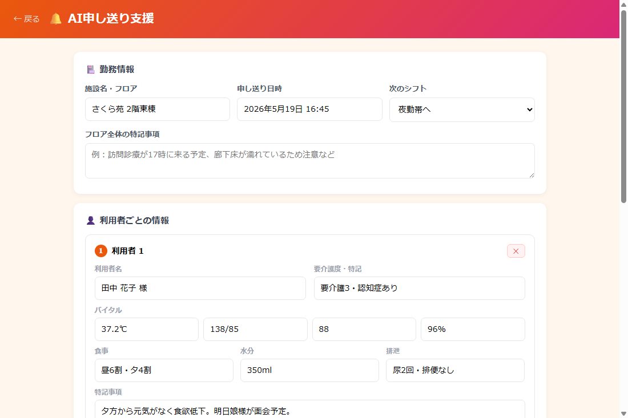
Task: Remove 利用者 1 with the red X button
Action: (516, 251)
